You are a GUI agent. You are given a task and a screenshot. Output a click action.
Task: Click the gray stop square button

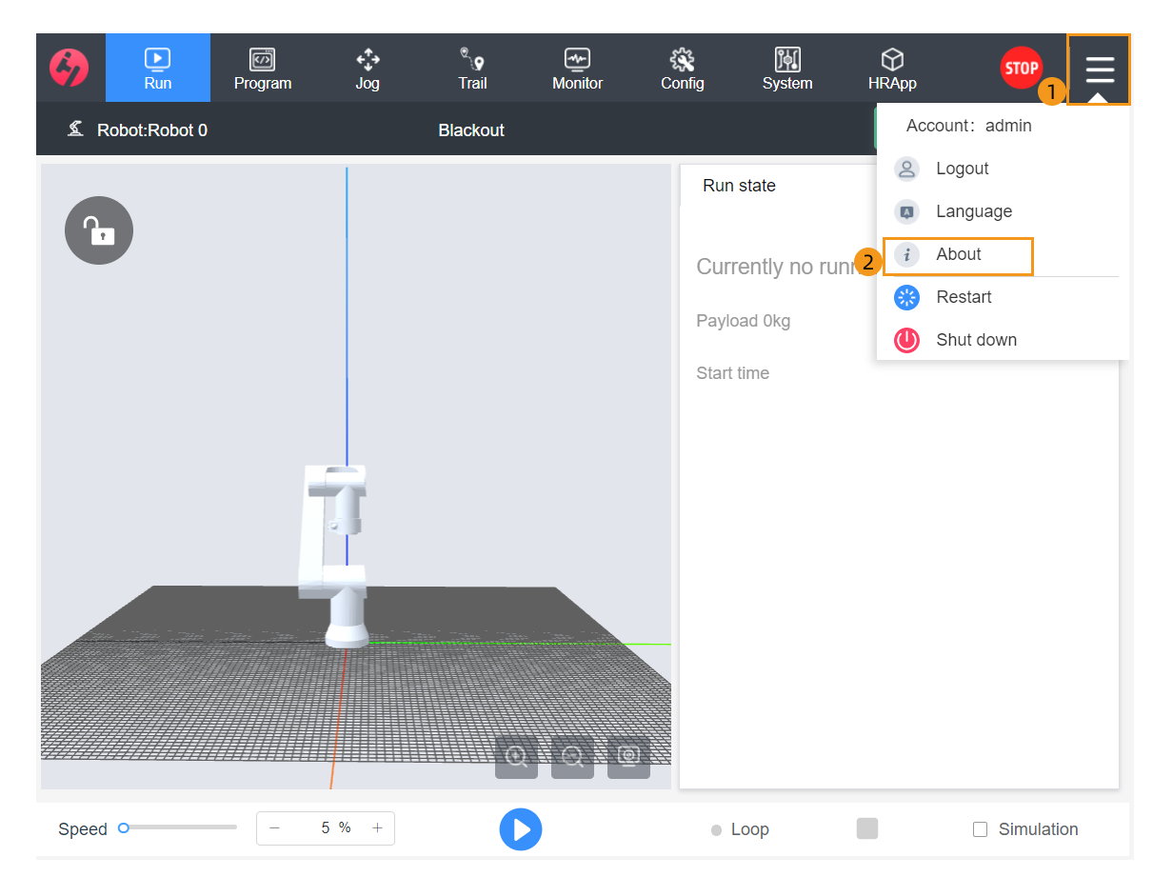tap(866, 828)
